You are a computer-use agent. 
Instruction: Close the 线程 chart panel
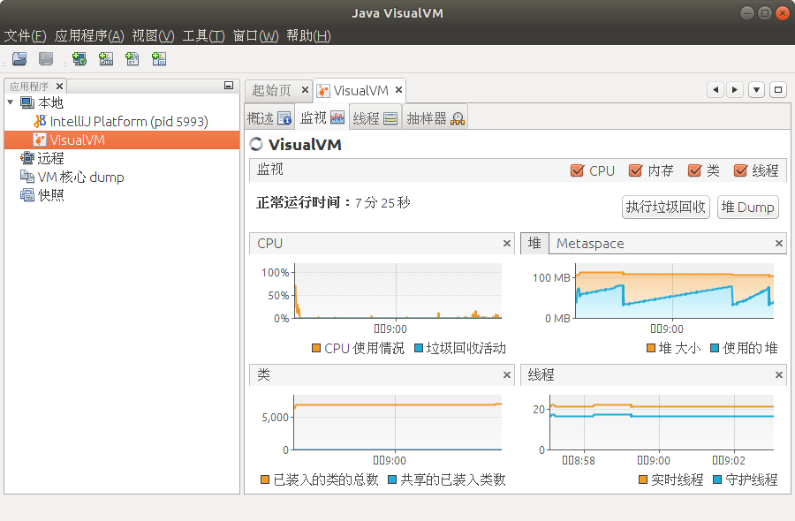point(779,374)
